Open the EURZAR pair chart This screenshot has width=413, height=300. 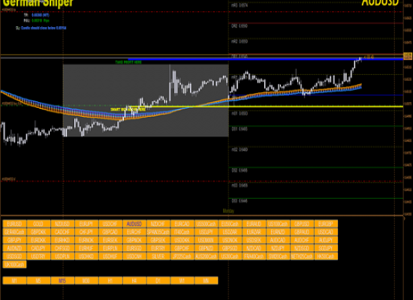coord(254,232)
